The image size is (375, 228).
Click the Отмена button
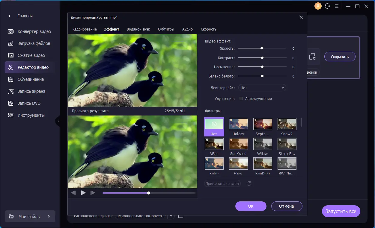pyautogui.click(x=287, y=206)
